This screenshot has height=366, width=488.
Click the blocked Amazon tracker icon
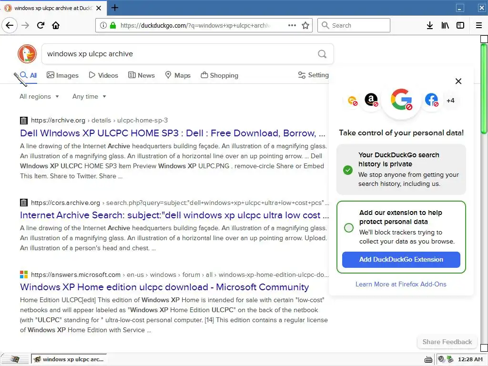[x=371, y=100]
